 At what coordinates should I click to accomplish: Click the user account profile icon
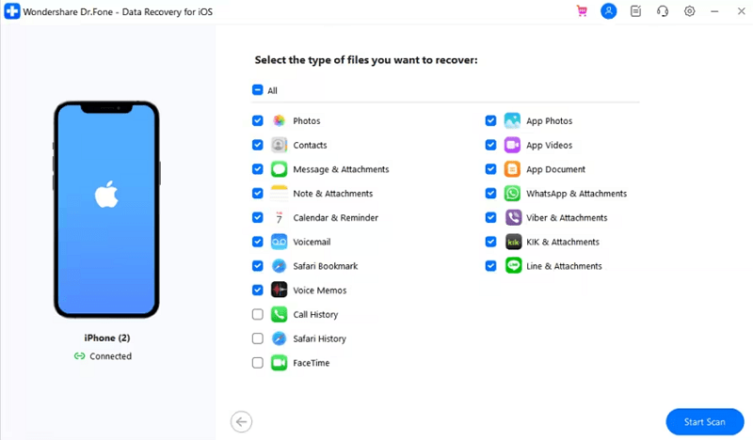609,11
